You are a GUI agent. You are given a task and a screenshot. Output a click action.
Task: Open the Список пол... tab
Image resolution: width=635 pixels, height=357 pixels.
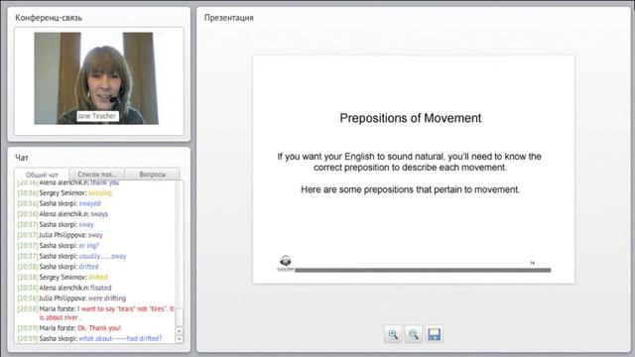(x=97, y=175)
